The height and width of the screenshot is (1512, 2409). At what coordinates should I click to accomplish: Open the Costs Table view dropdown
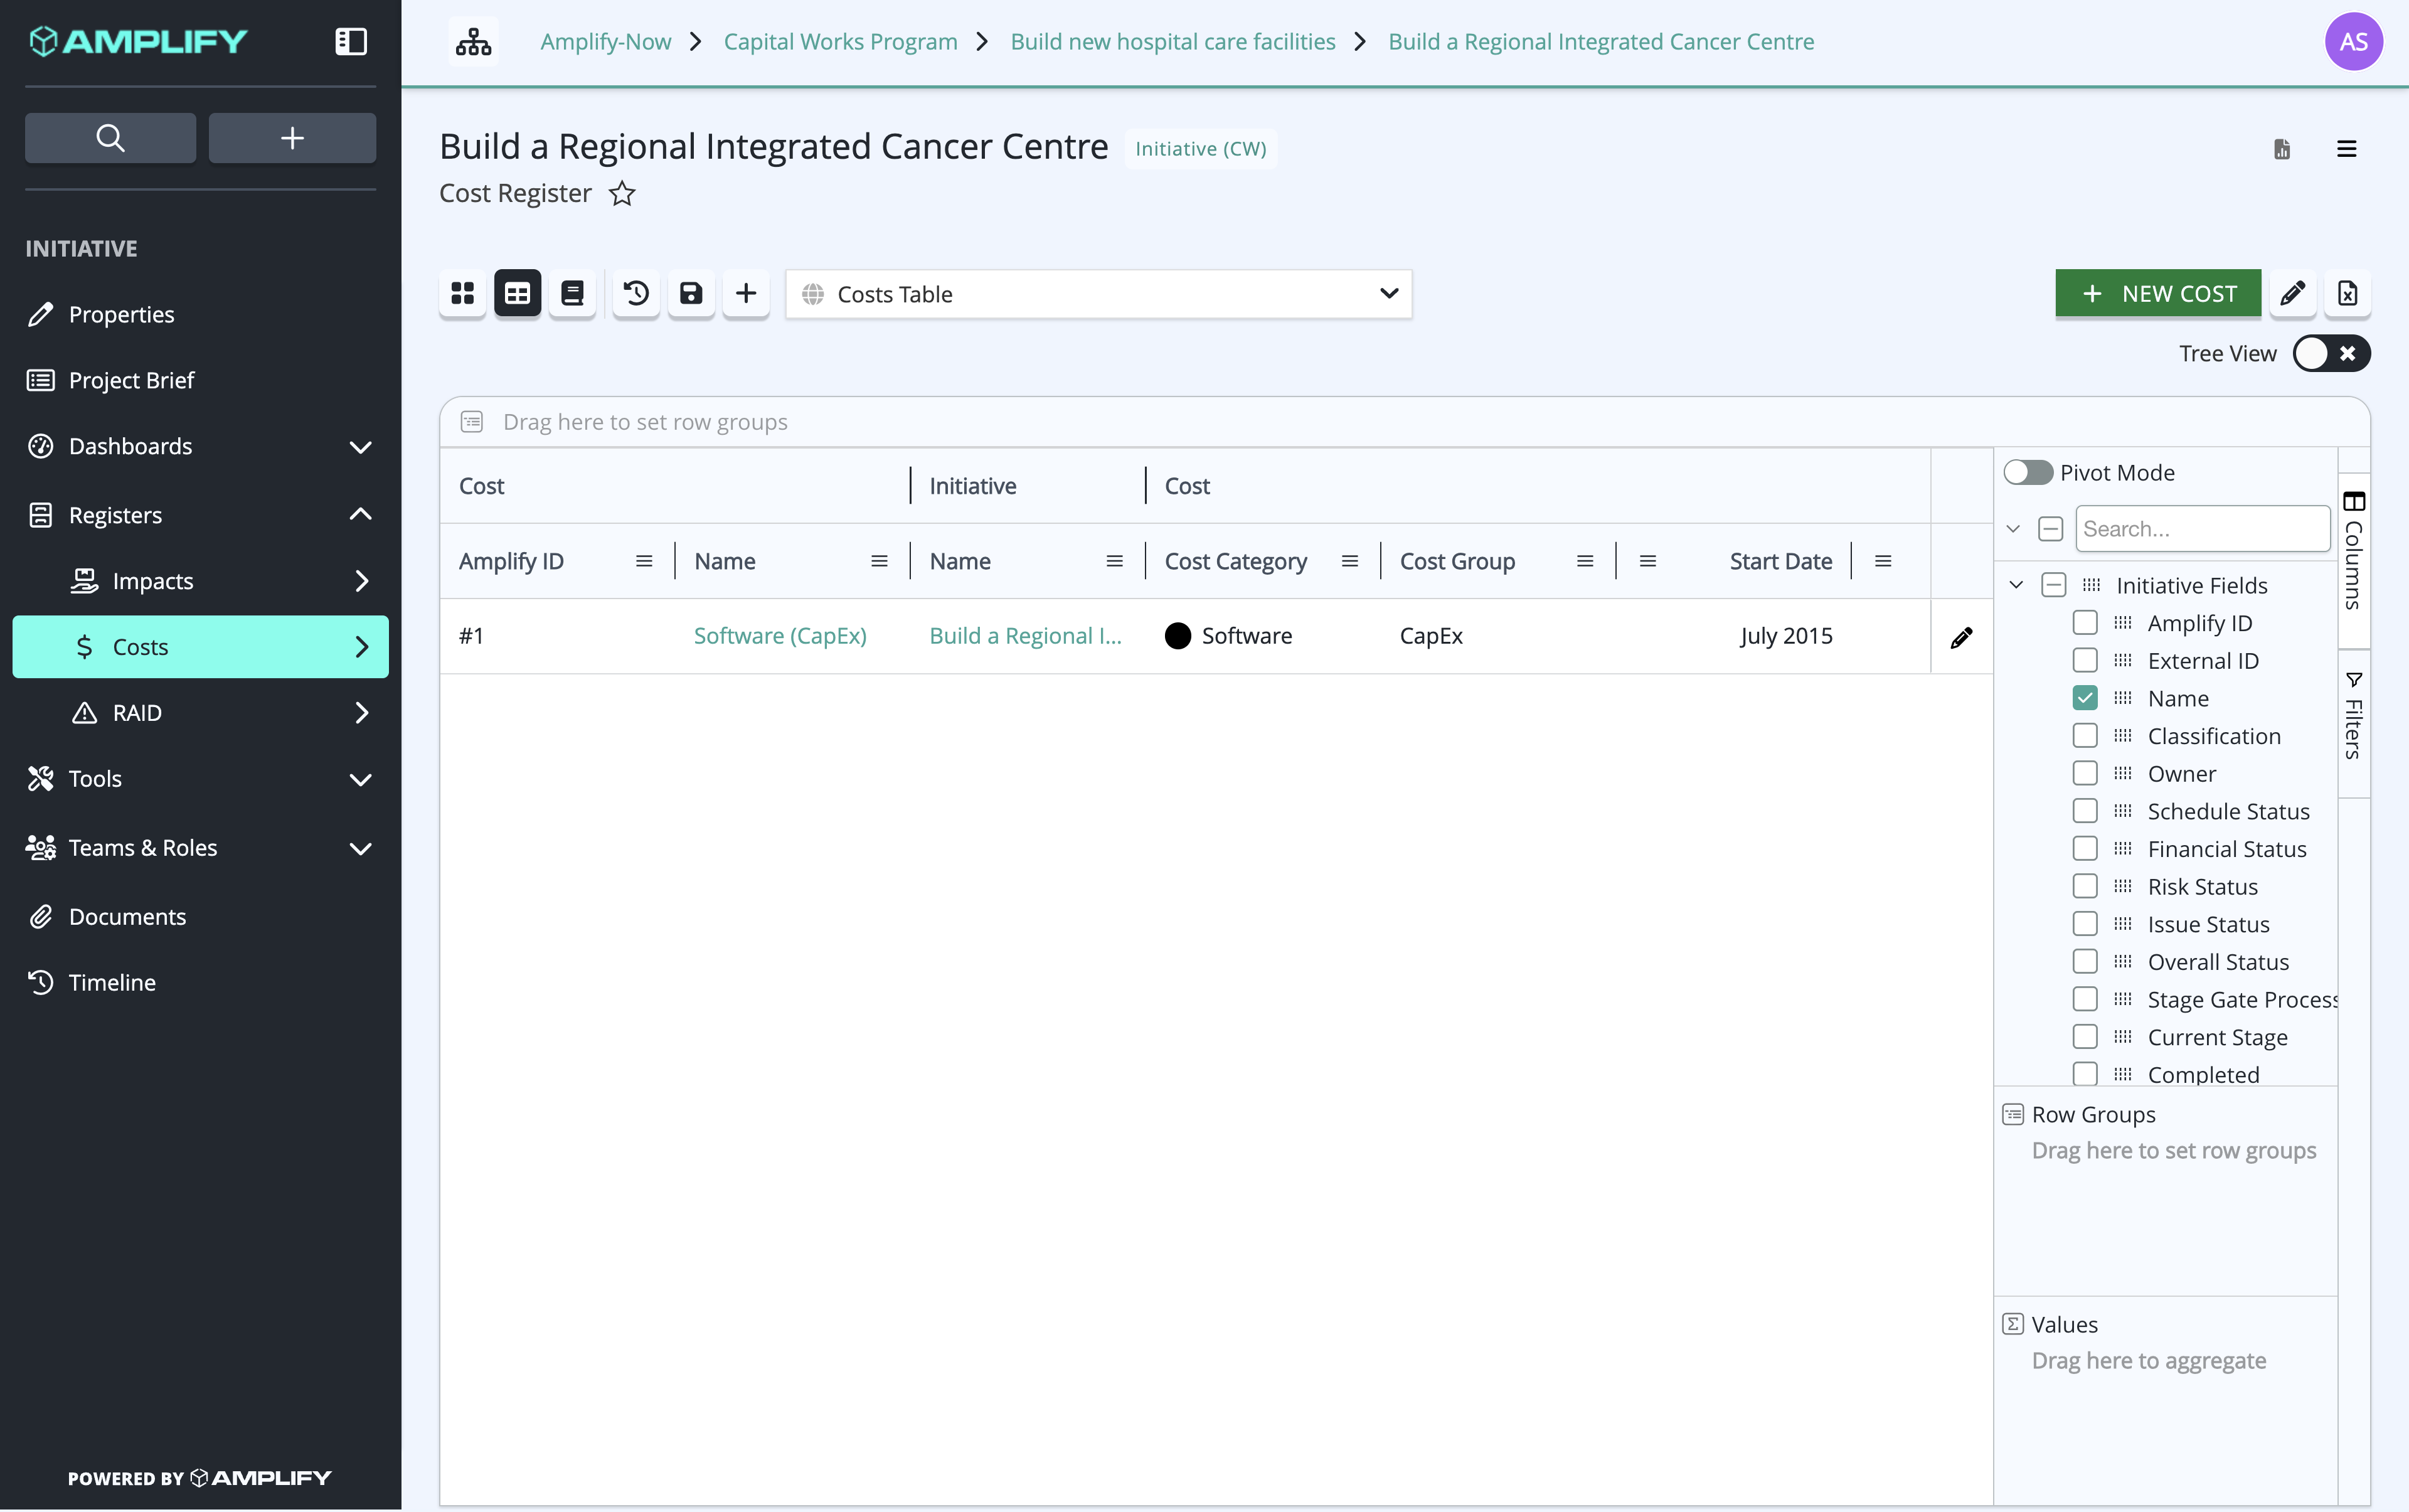pyautogui.click(x=1098, y=294)
